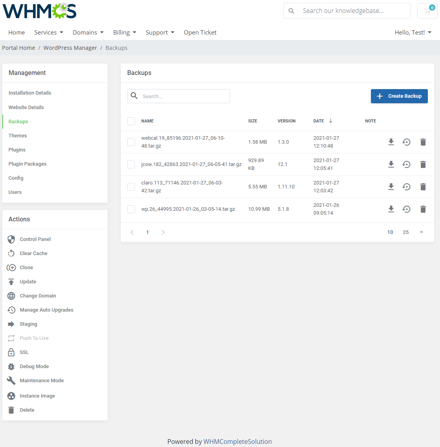The width and height of the screenshot is (440, 447).
Task: Click the Update arrow icon
Action: click(x=11, y=282)
